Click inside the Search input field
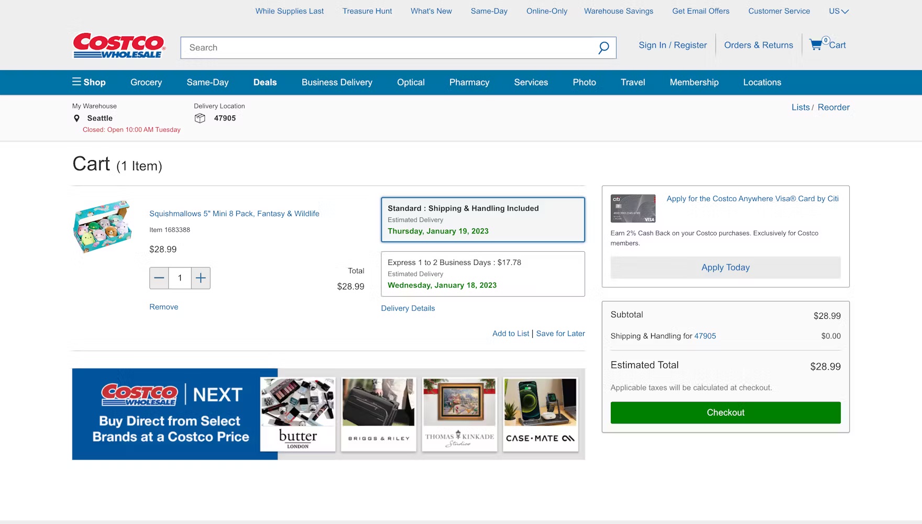922x524 pixels. tap(388, 48)
